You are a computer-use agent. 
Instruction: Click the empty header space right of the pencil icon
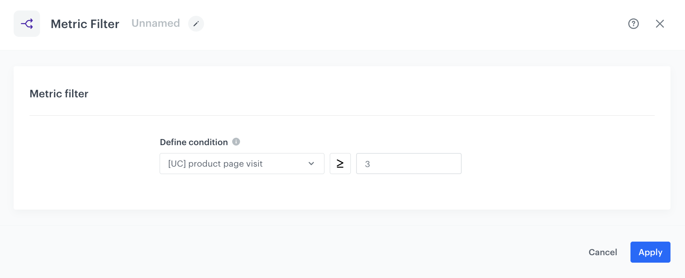(396, 24)
